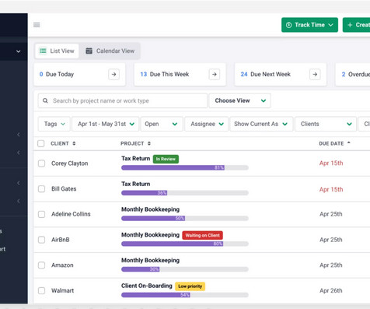Open the Apr 1st - May 31st date dropdown
This screenshot has width=370, height=309.
106,124
